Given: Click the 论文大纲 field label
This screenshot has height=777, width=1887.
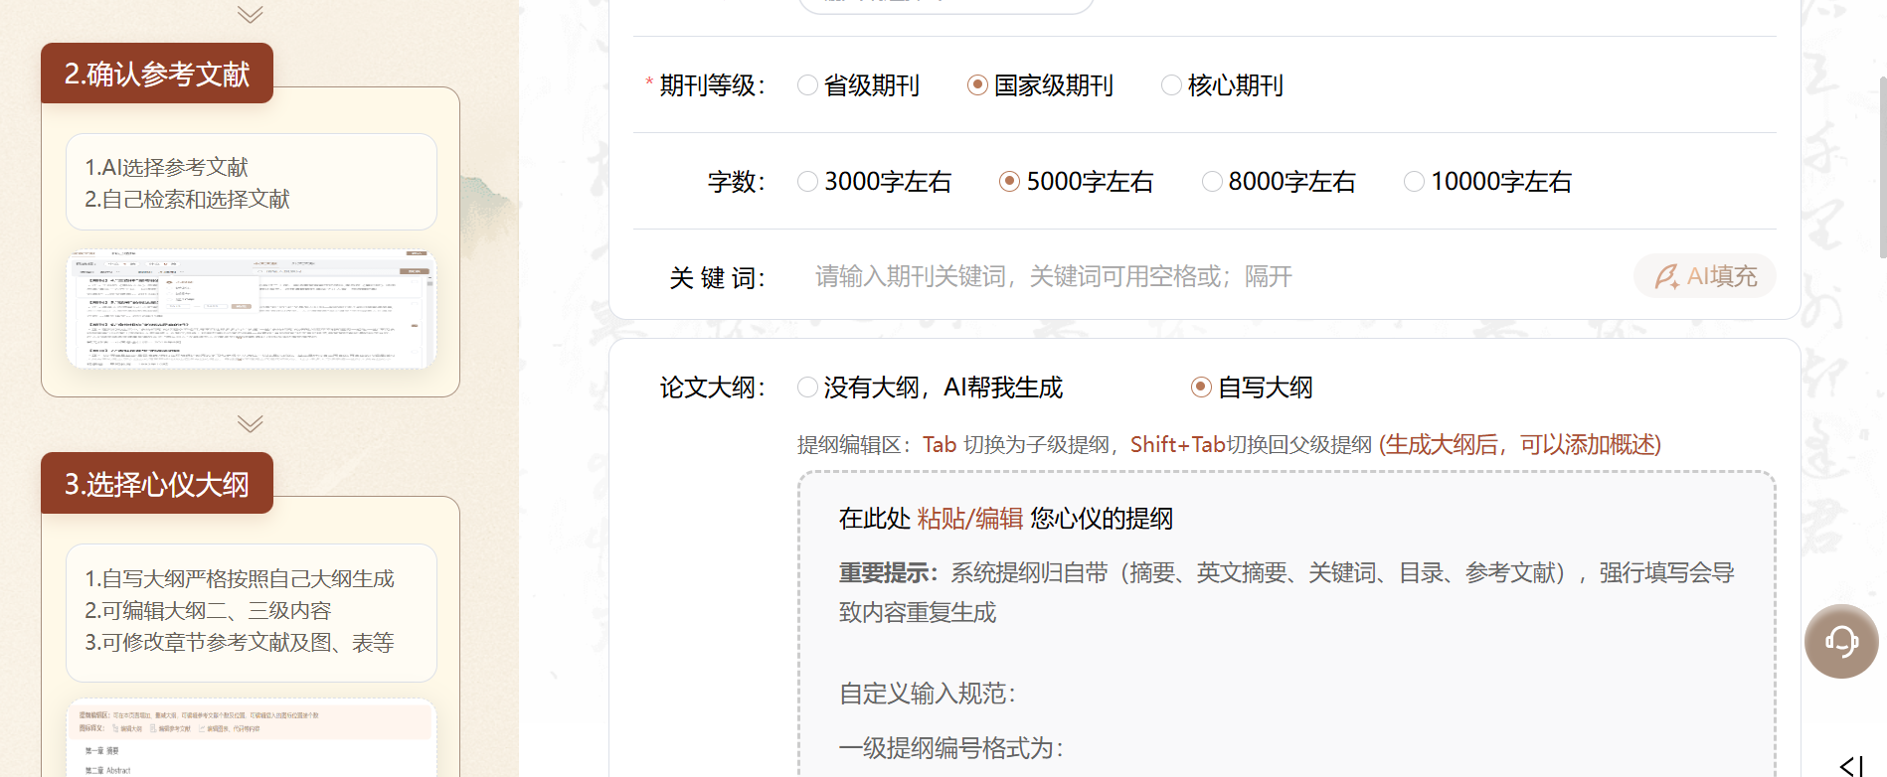Looking at the screenshot, I should 713,388.
